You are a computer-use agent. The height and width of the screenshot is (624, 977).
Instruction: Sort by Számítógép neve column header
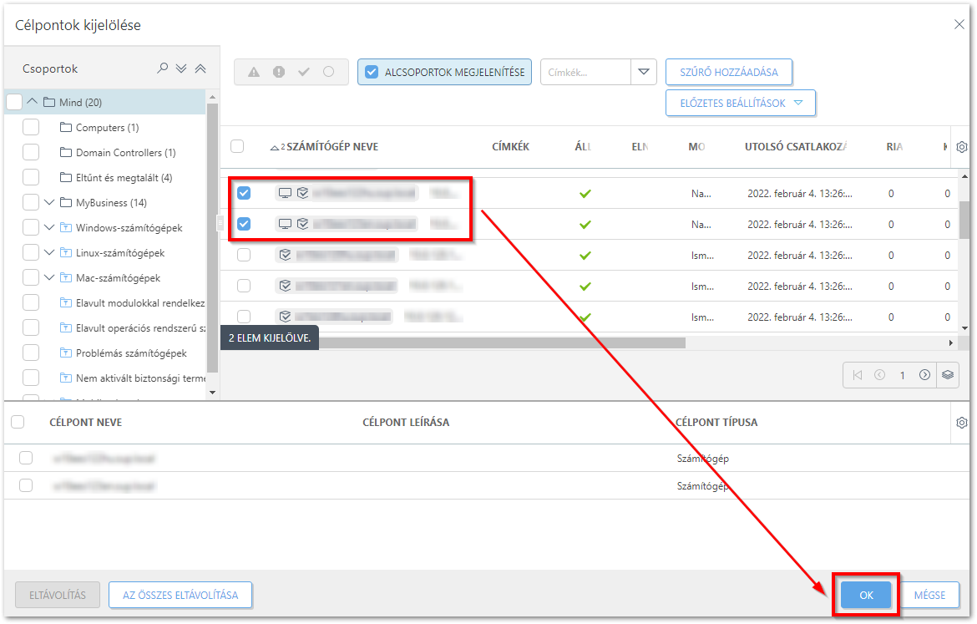coord(332,147)
